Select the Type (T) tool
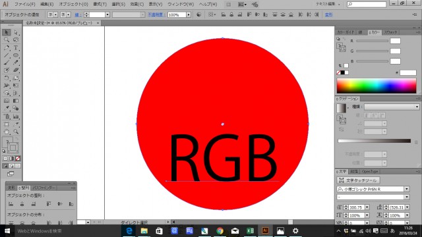422x237 pixels. point(16,48)
